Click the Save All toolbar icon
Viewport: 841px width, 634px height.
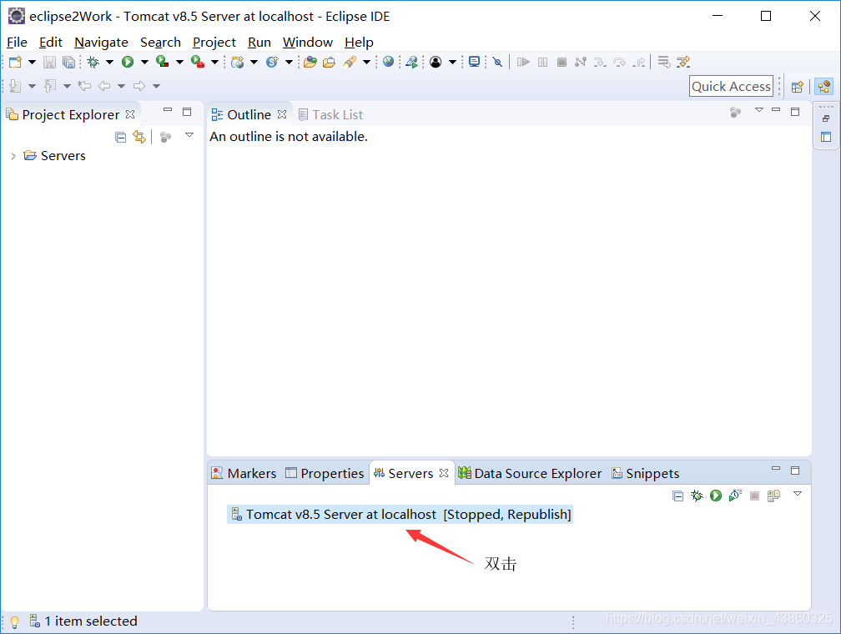pyautogui.click(x=68, y=63)
